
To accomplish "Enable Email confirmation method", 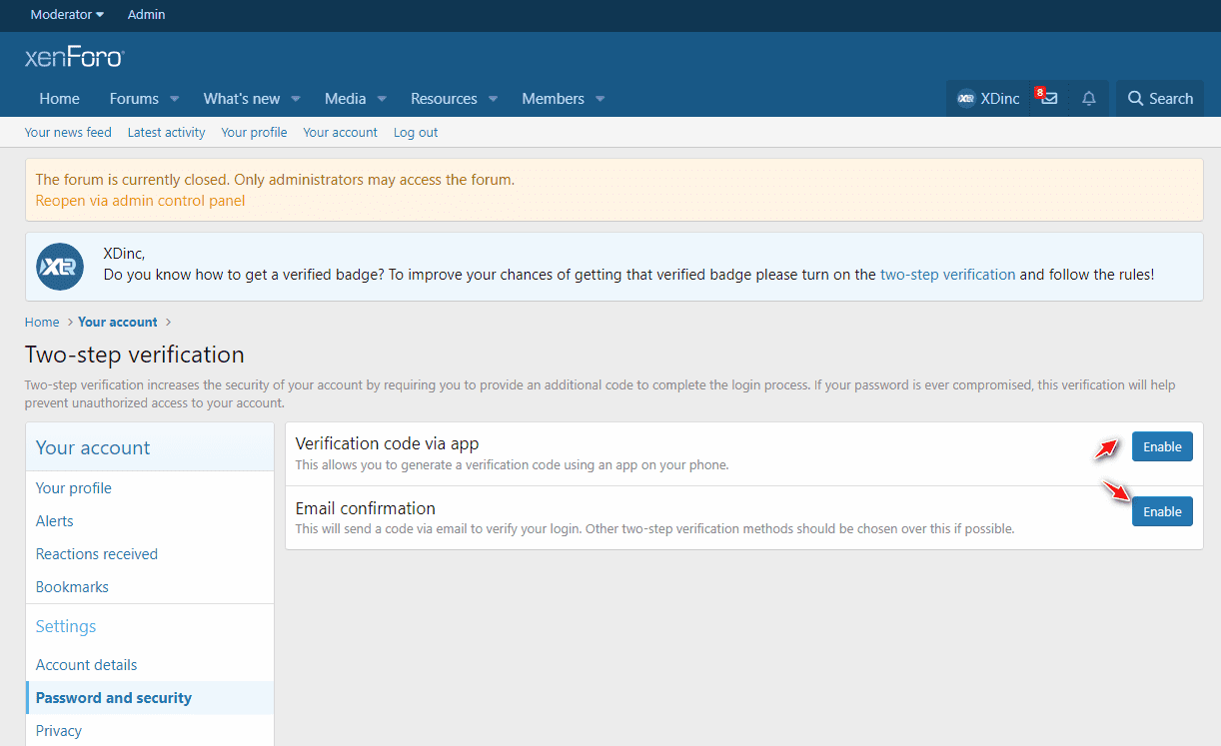I will click(1162, 511).
